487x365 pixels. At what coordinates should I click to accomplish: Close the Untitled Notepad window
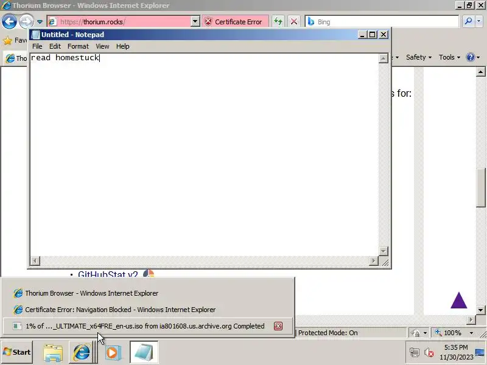(384, 35)
